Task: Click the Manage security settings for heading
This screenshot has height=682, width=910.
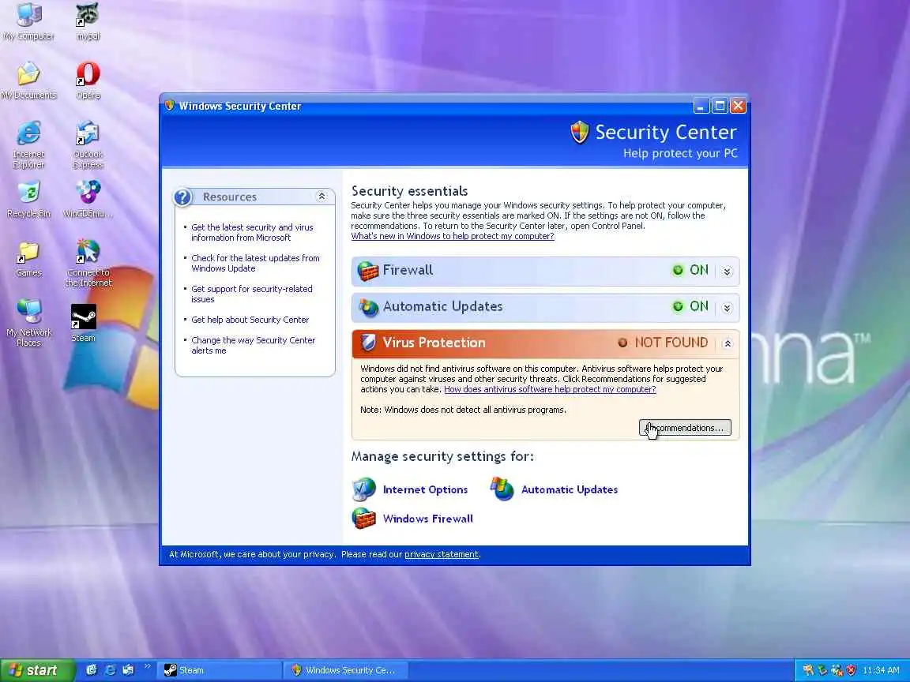Action: [x=442, y=456]
